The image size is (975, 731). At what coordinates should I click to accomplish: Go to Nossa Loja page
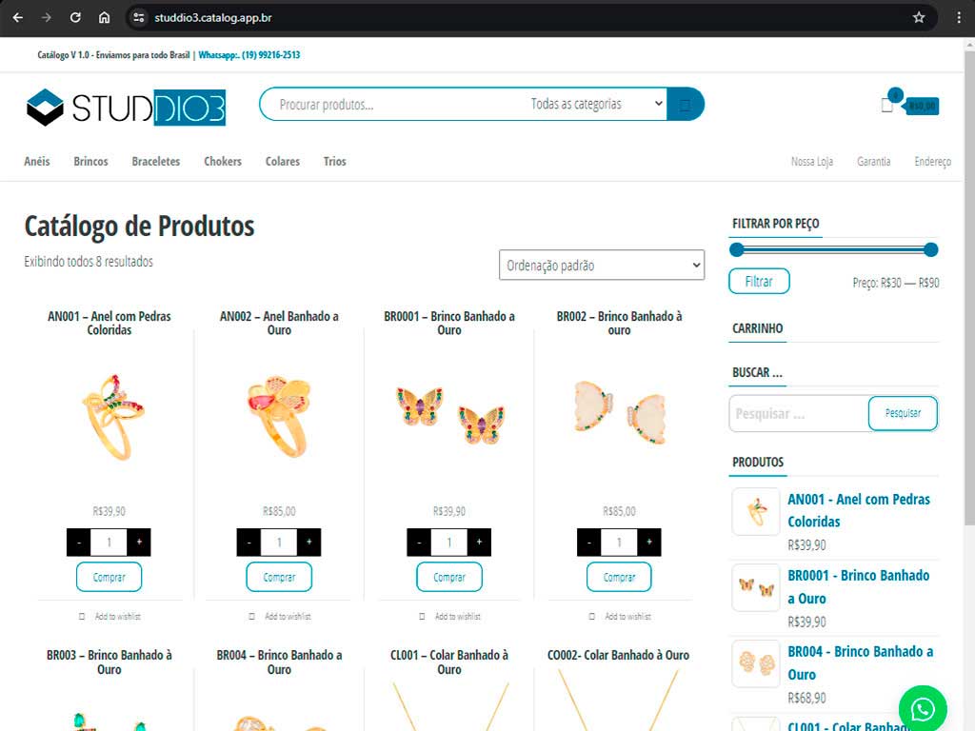[812, 162]
